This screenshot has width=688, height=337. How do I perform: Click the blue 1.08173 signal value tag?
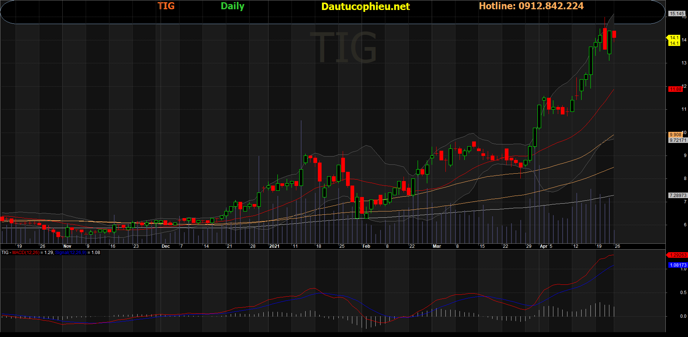point(678,265)
